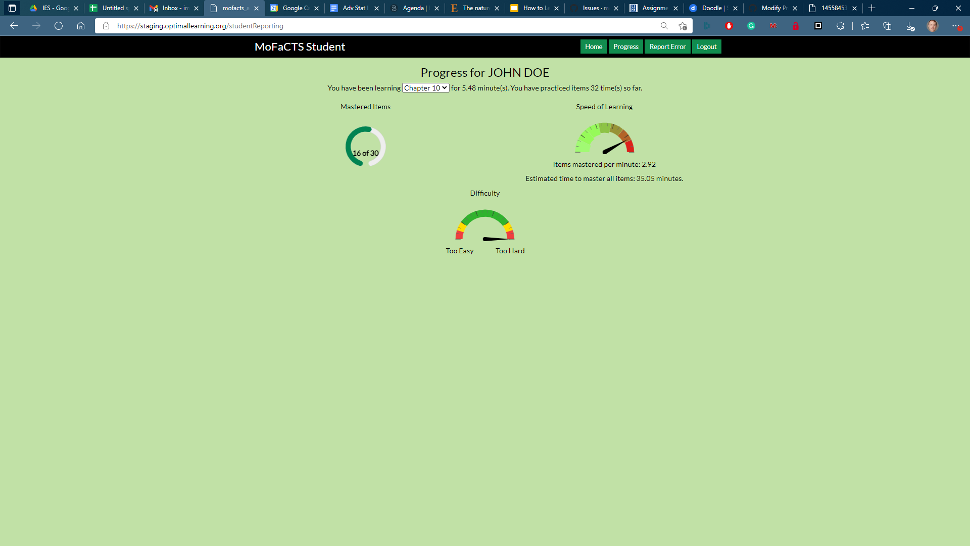The image size is (970, 546).
Task: Switch to the Inbox email tab
Action: click(174, 8)
